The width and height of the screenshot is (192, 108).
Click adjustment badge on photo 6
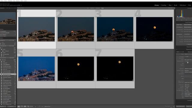(x=93, y=80)
